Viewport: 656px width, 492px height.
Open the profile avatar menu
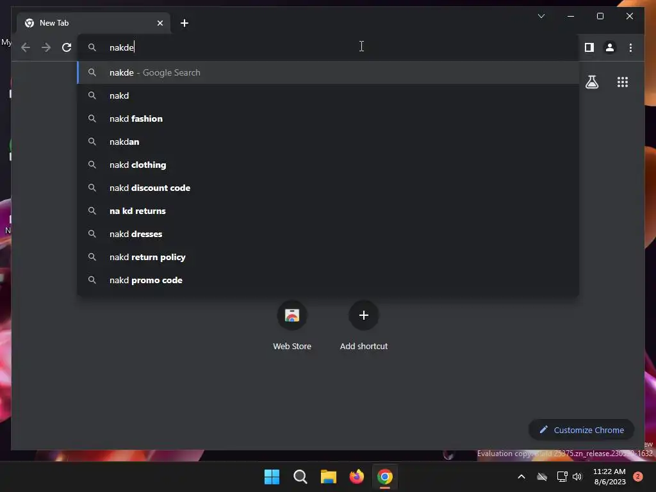pyautogui.click(x=610, y=47)
